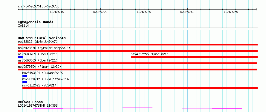
Task: Click the red bar under nsv5879350
Action: 137,70
